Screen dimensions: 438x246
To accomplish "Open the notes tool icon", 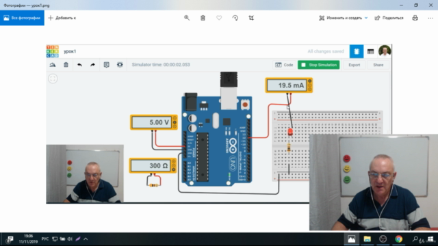I will click(x=107, y=65).
